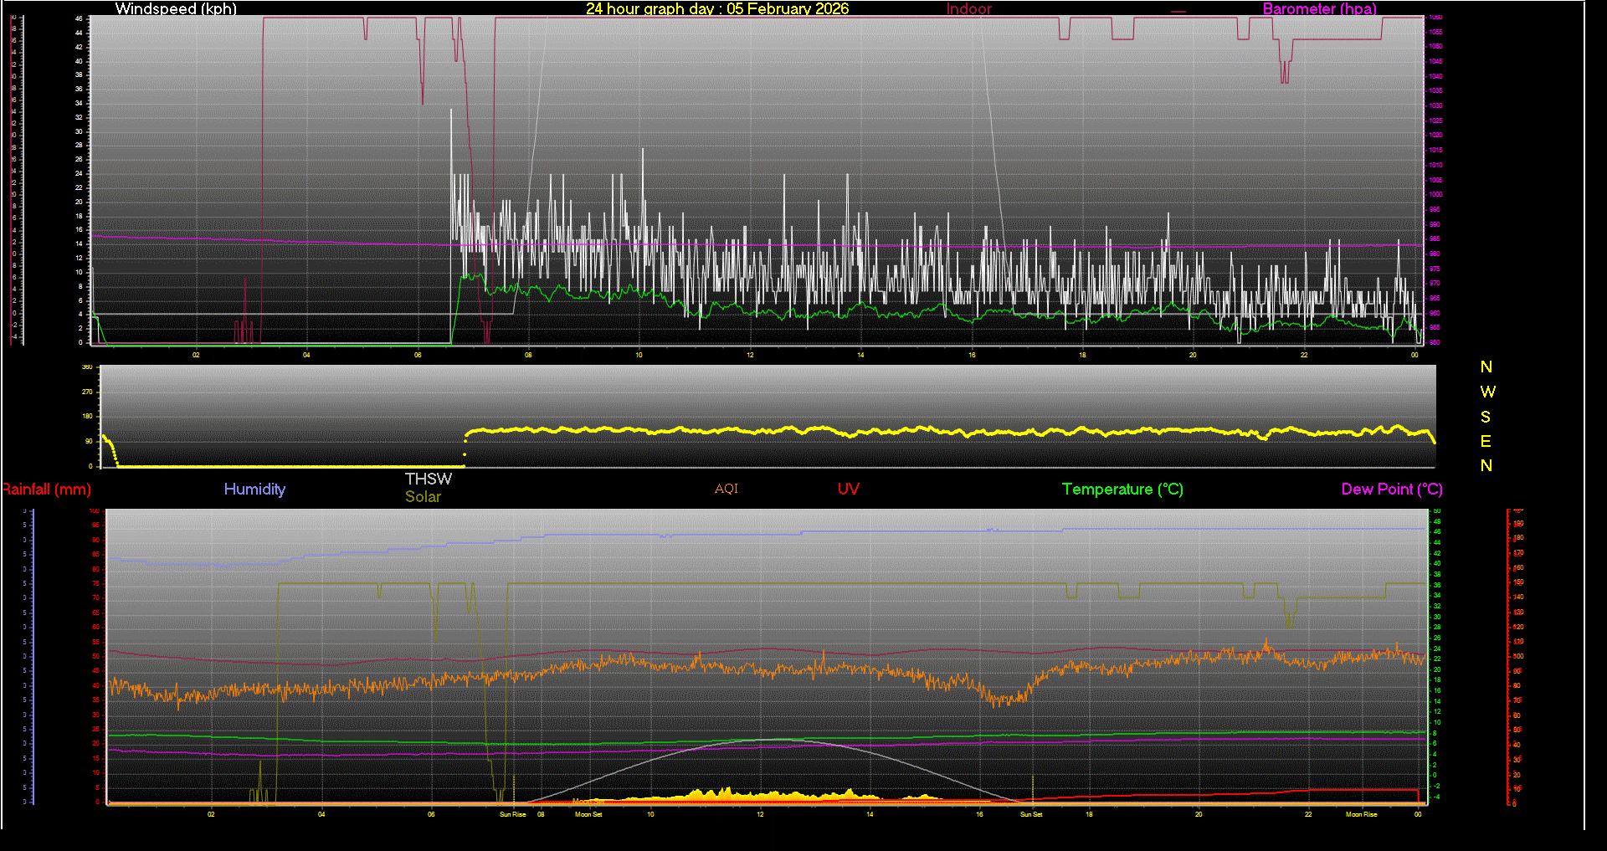Select the Rainfall (mm) legend label
The width and height of the screenshot is (1607, 851).
coord(47,490)
